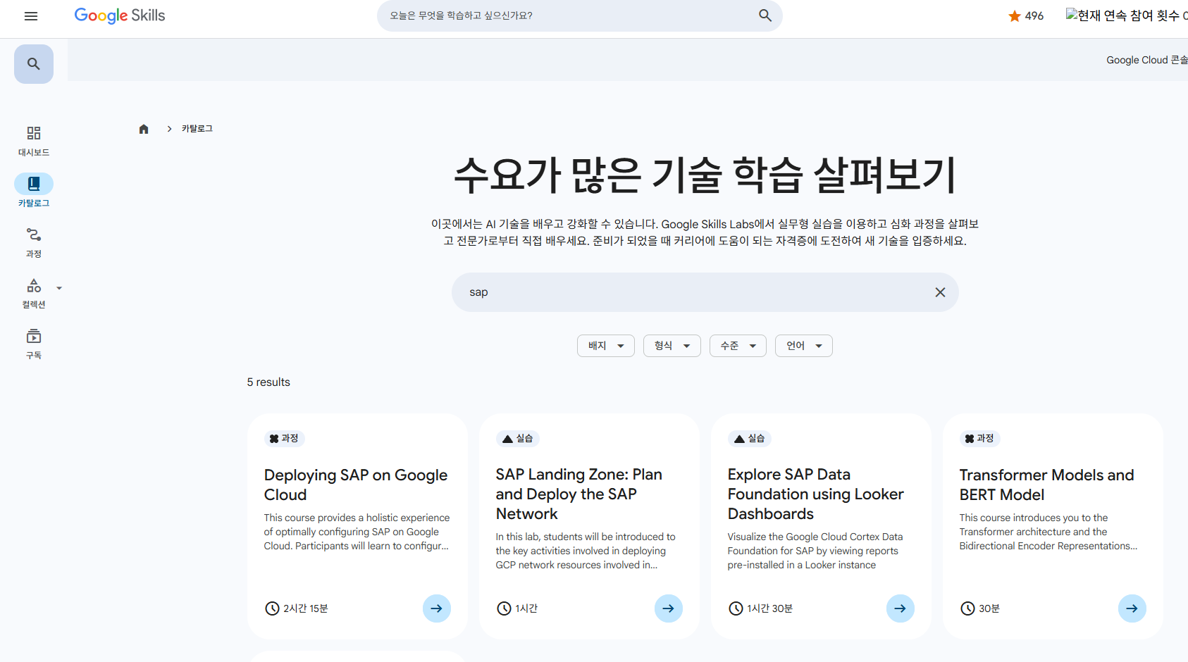
Task: Open Explore SAP Data Foundation arrow
Action: coord(901,608)
